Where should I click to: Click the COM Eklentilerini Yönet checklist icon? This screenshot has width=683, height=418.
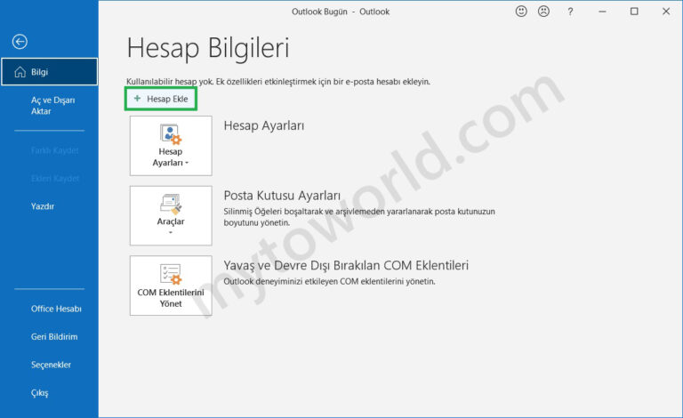pos(171,274)
